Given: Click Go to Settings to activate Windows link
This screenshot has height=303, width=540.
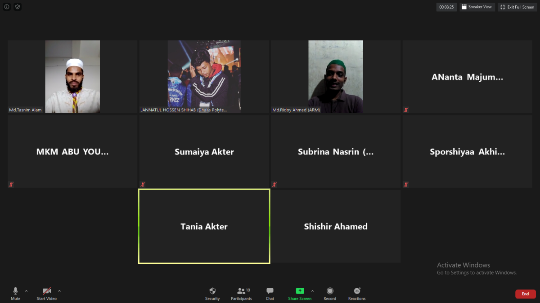Looking at the screenshot, I should click(x=477, y=272).
